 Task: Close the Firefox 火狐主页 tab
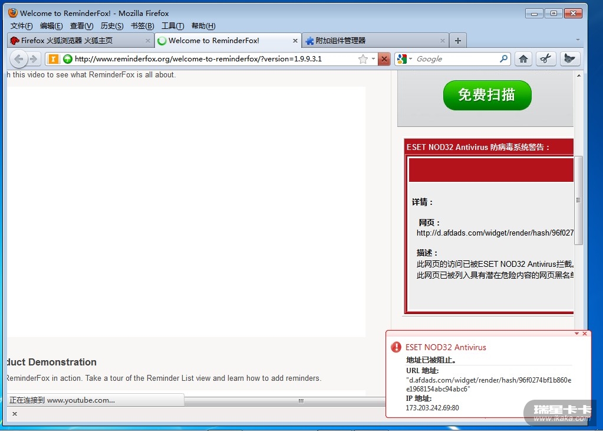point(148,40)
